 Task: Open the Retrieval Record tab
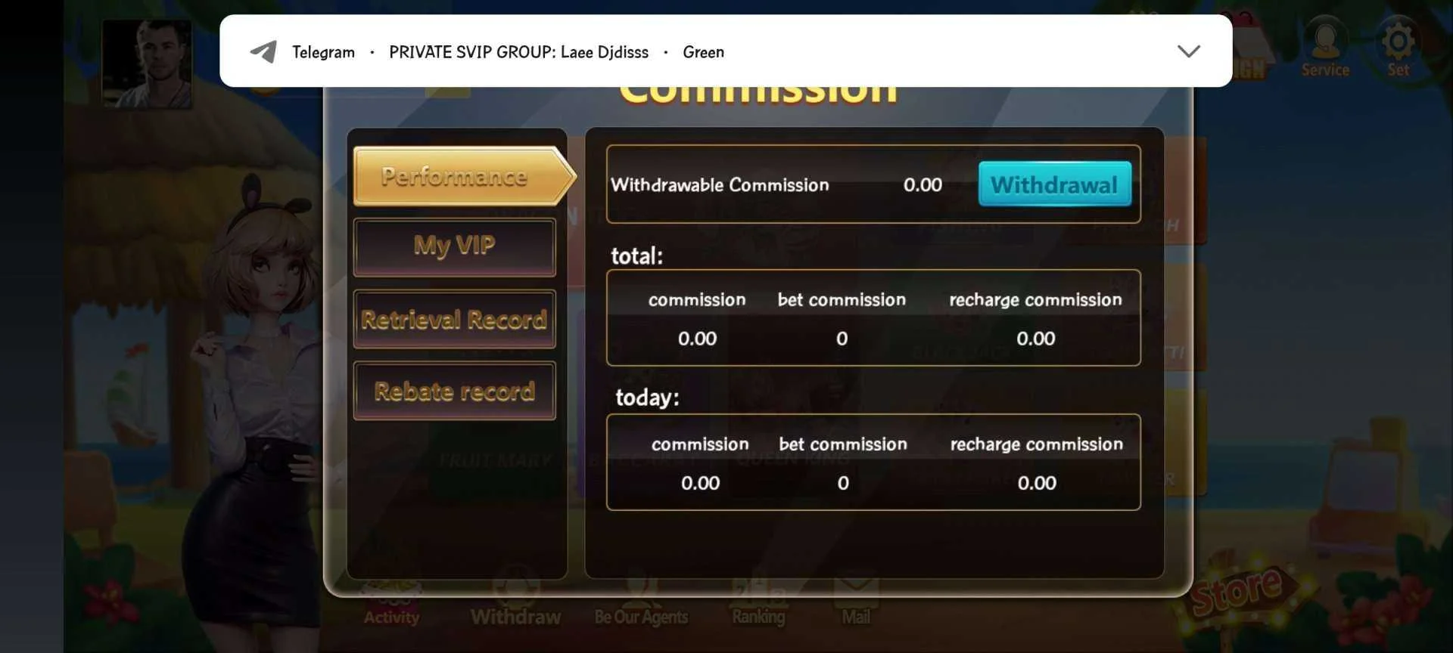(x=454, y=319)
